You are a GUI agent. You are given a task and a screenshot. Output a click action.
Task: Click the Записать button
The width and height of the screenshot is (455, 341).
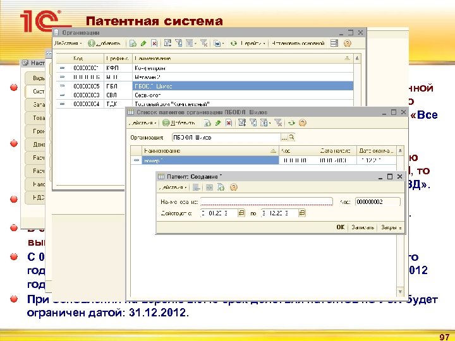(x=363, y=227)
